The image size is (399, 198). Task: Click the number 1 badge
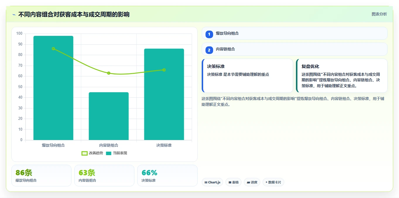[x=209, y=34]
